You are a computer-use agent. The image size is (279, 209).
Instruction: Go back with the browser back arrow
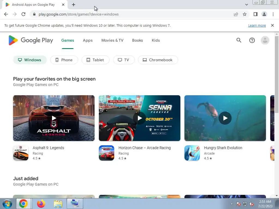(6, 14)
